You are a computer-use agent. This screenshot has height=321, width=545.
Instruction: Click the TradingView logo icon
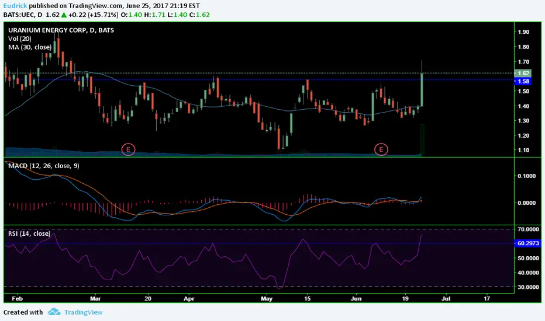point(54,312)
